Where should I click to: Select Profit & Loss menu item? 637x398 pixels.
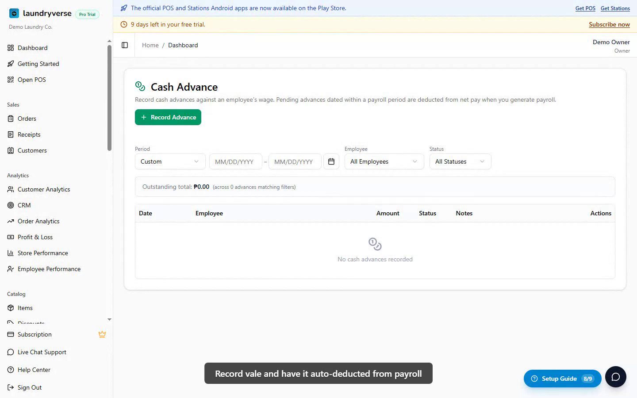[x=55, y=237]
